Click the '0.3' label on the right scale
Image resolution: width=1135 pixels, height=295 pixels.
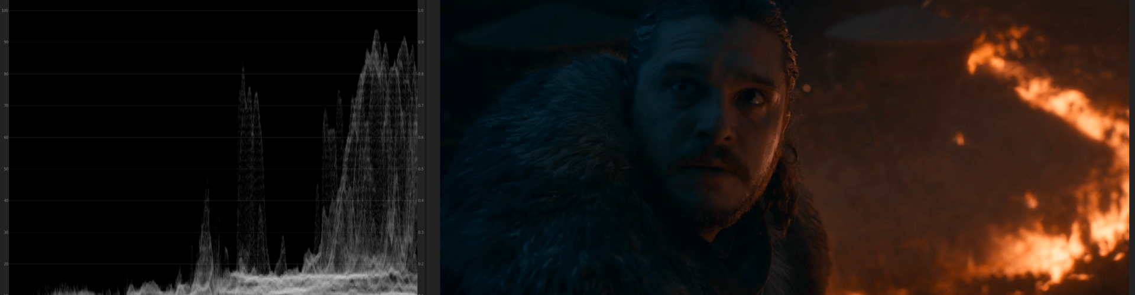[x=421, y=232]
